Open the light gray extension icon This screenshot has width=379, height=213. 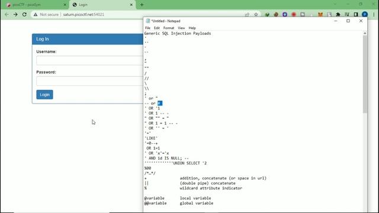329,15
